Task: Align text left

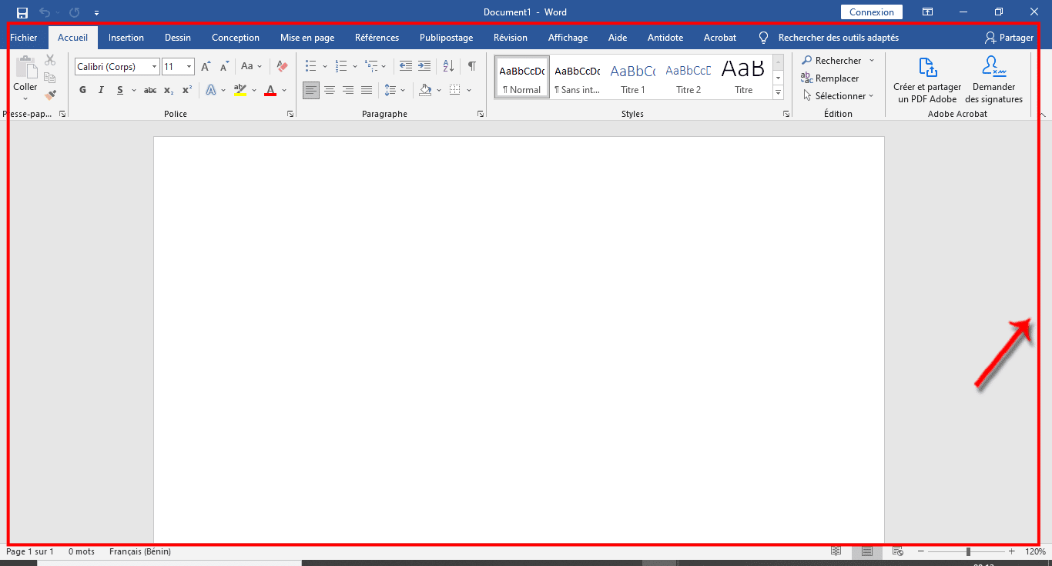Action: [311, 90]
